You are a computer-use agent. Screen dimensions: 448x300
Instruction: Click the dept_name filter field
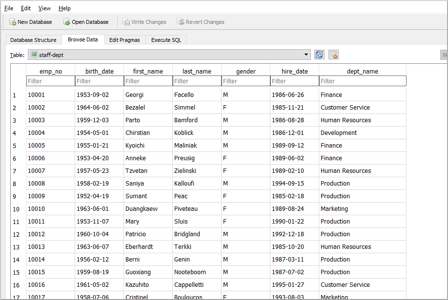(x=362, y=81)
